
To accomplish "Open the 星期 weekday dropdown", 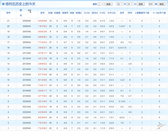I will (101, 4).
